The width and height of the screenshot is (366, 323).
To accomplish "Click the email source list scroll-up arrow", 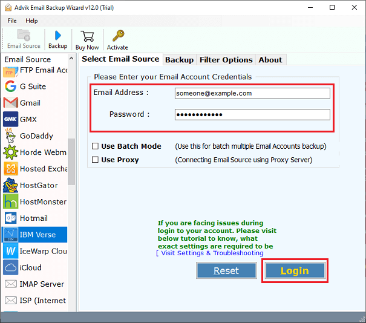I will point(71,58).
